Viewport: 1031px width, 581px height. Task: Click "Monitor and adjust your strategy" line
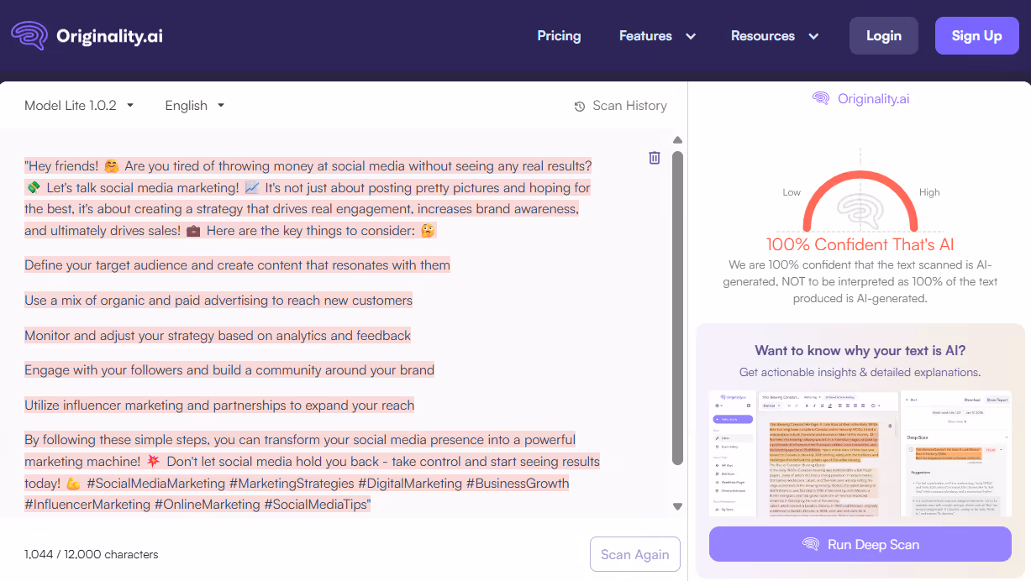click(x=218, y=336)
